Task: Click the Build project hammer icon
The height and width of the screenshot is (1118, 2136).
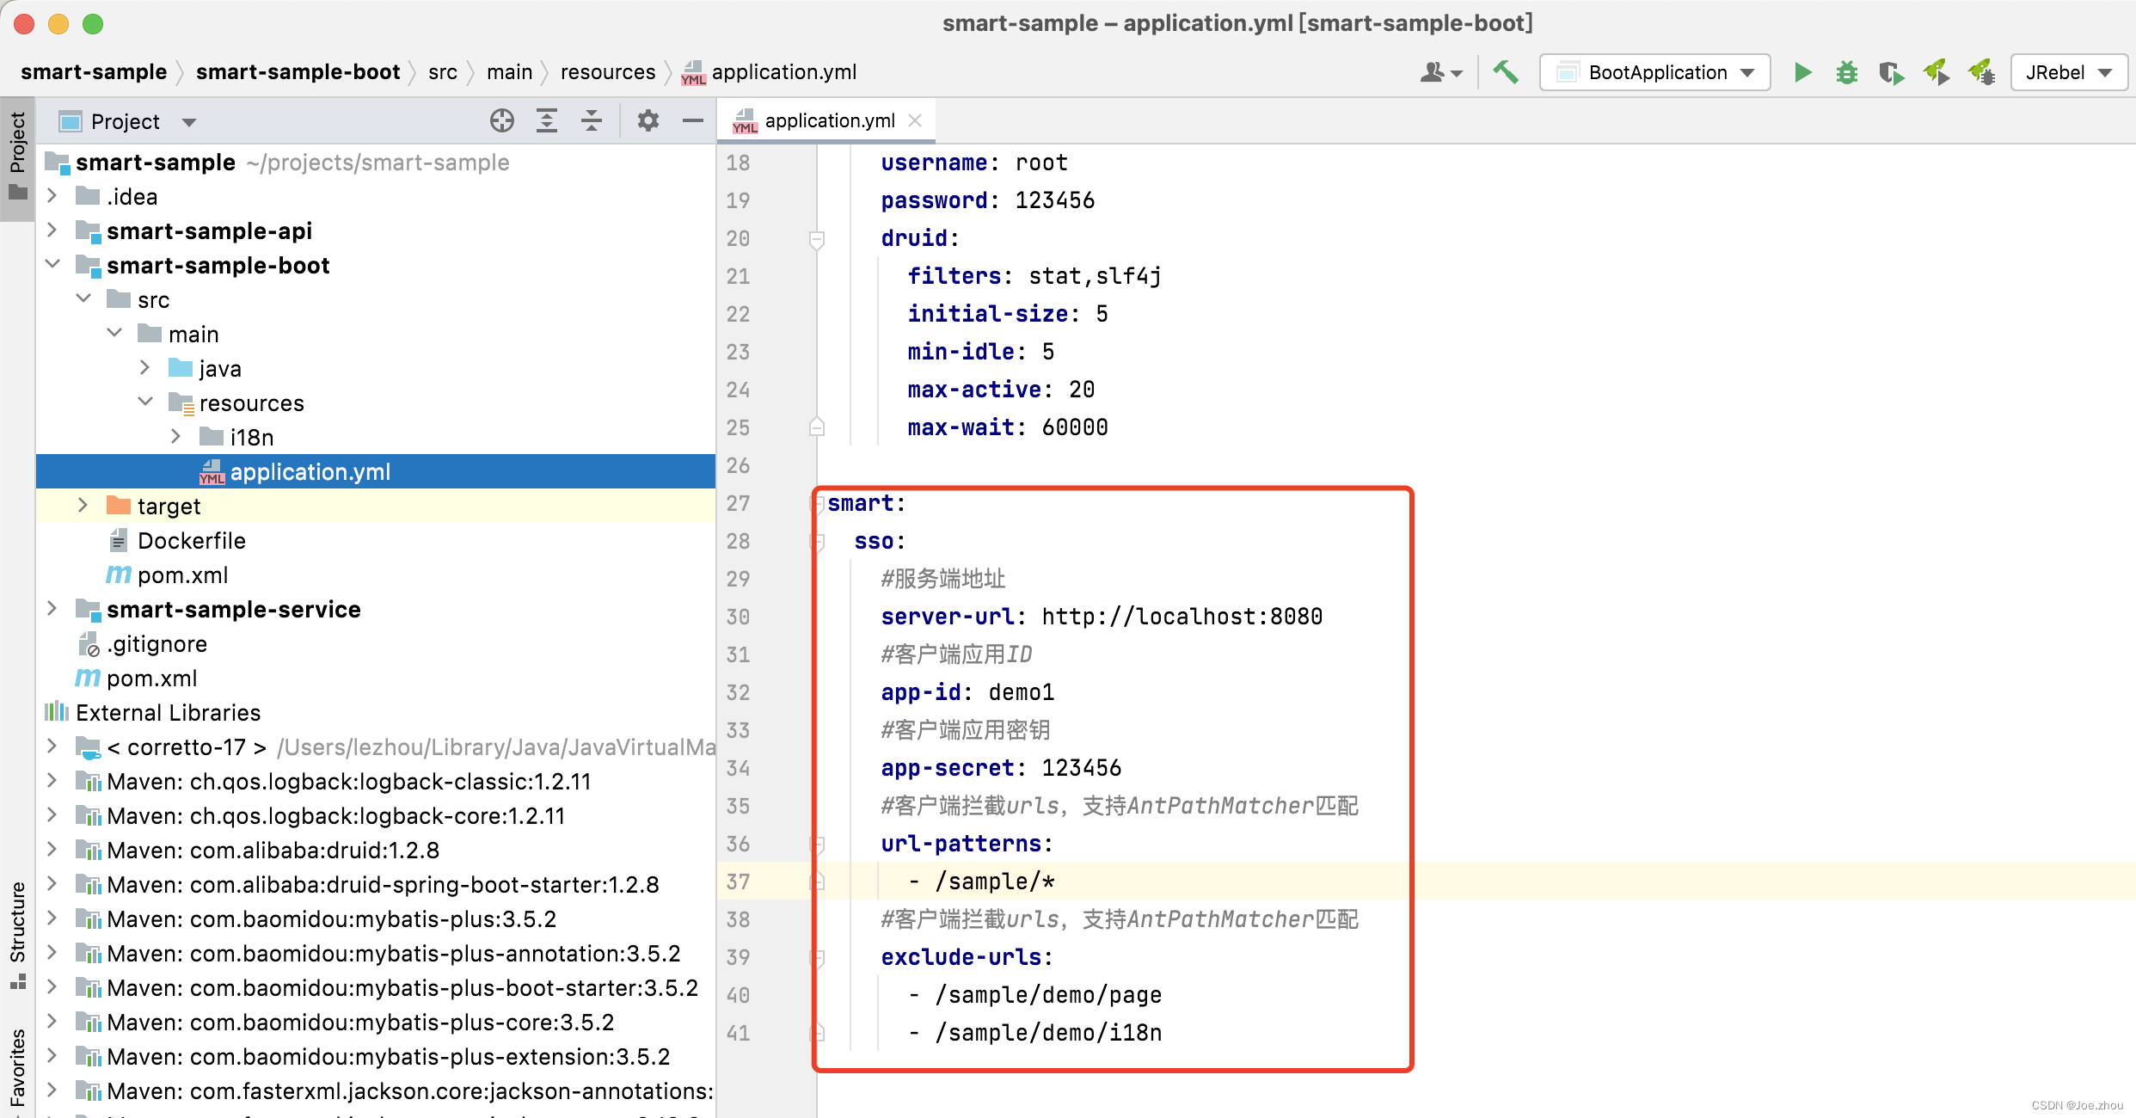Action: tap(1505, 72)
